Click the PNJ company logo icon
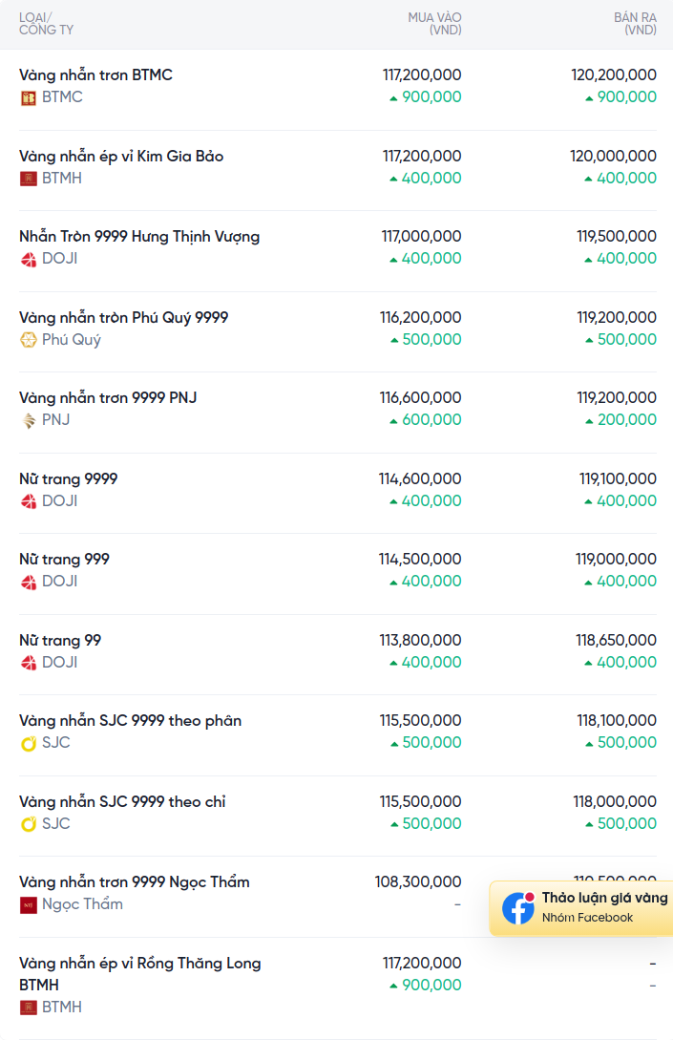The height and width of the screenshot is (1040, 673). [29, 420]
